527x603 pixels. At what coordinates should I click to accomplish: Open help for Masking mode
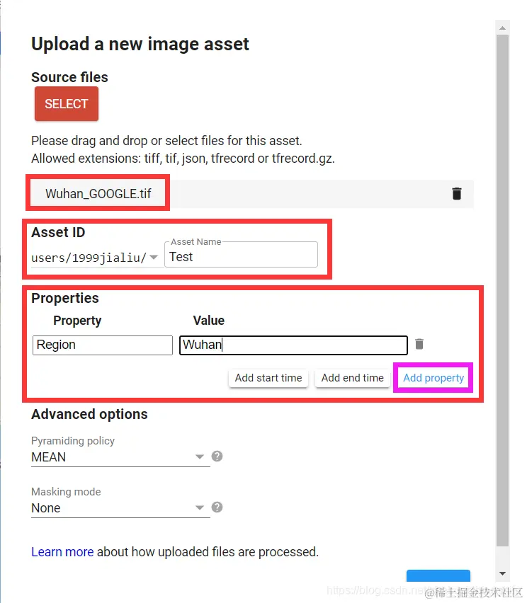[217, 507]
